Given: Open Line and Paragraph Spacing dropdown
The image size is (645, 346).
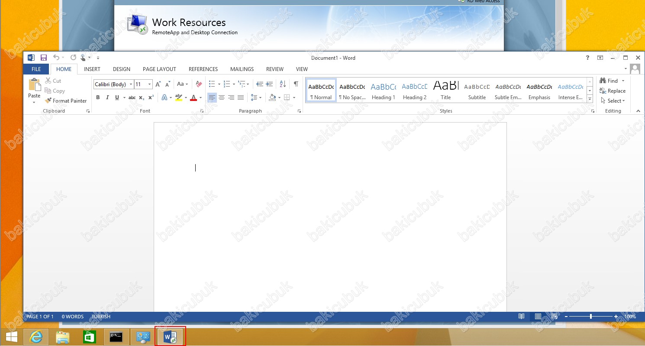Looking at the screenshot, I should [256, 98].
